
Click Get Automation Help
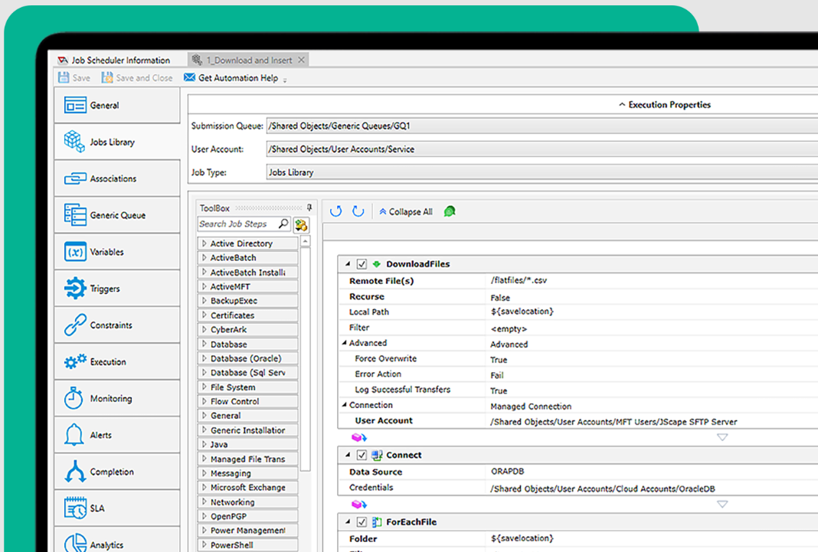pyautogui.click(x=237, y=78)
